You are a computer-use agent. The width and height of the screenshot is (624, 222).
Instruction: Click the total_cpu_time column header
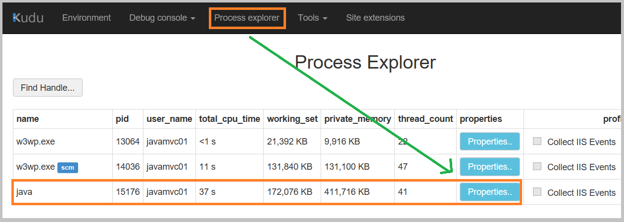229,119
